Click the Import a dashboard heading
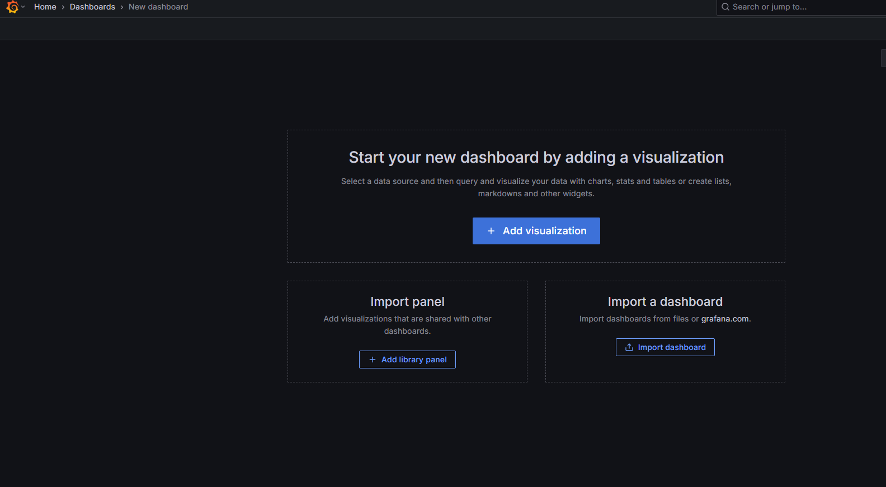 coord(665,301)
